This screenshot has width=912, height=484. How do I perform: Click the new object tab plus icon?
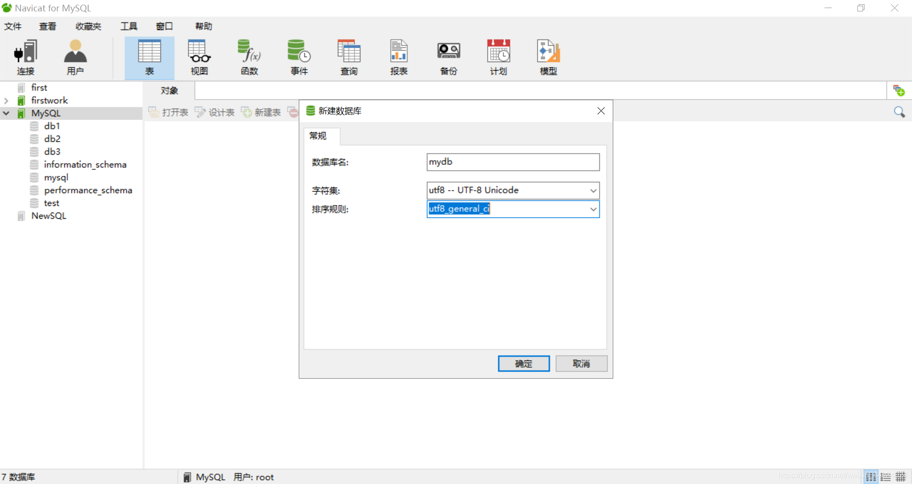click(899, 90)
